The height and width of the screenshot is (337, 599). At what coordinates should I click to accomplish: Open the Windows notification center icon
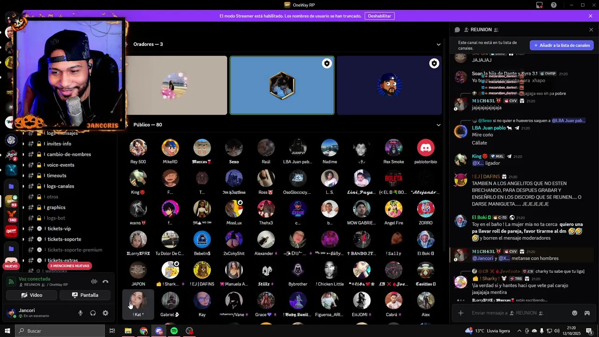coord(589,331)
